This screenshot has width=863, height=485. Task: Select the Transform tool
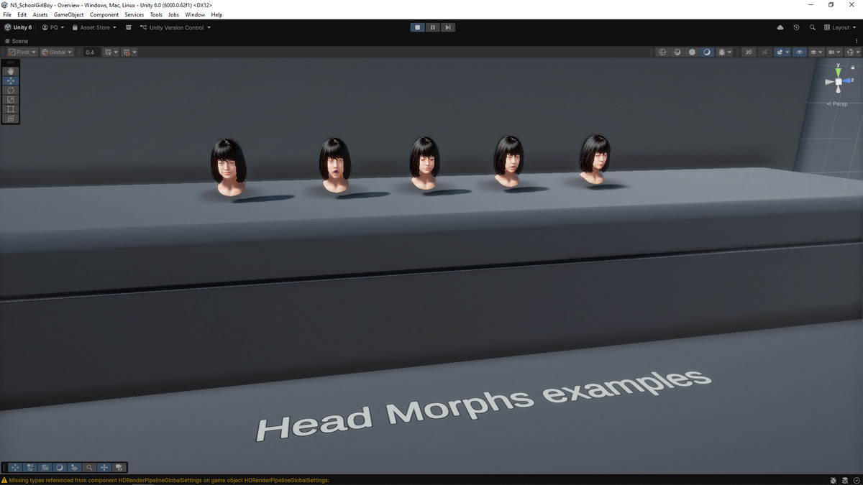coord(11,118)
